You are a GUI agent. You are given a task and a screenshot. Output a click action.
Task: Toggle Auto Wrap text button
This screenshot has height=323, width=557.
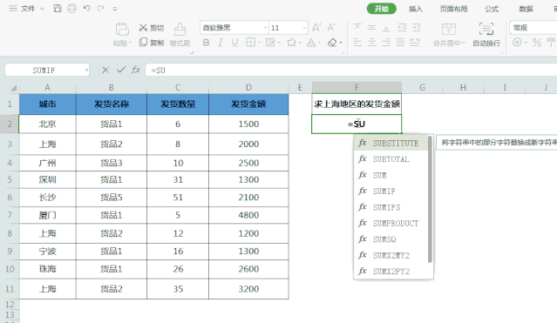click(486, 34)
